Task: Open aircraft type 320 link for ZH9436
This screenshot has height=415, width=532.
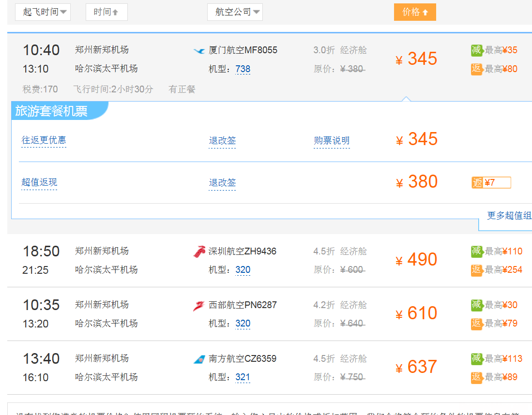Action: point(243,270)
